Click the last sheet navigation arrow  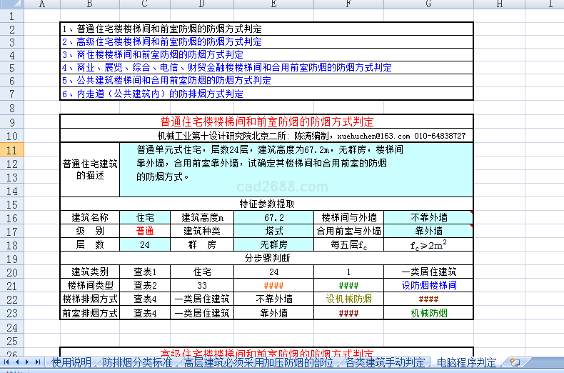point(38,362)
